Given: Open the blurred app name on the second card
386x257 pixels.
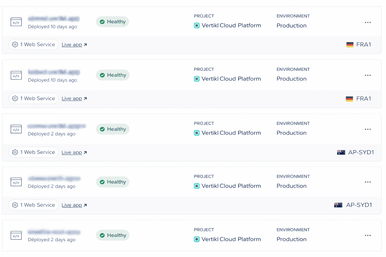Looking at the screenshot, I should click(54, 72).
